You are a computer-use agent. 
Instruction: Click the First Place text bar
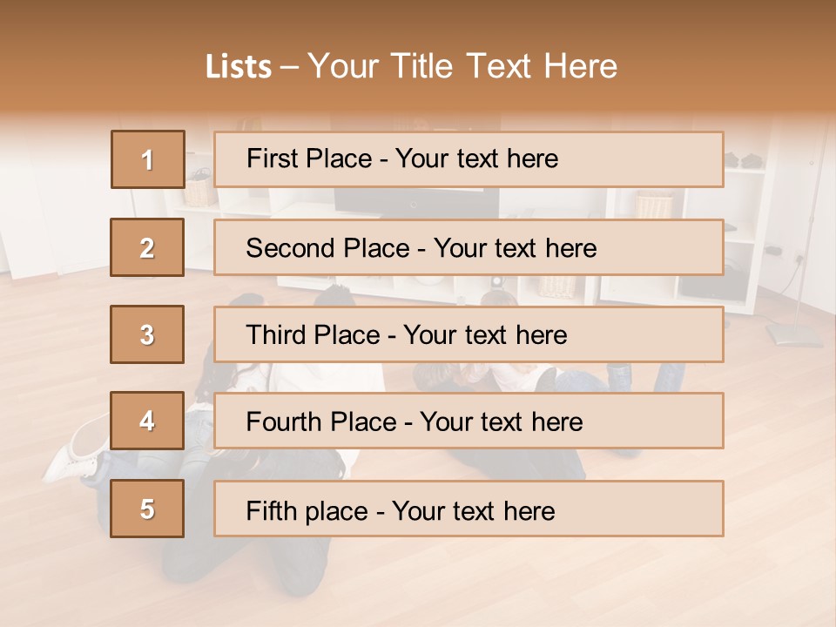pos(469,159)
